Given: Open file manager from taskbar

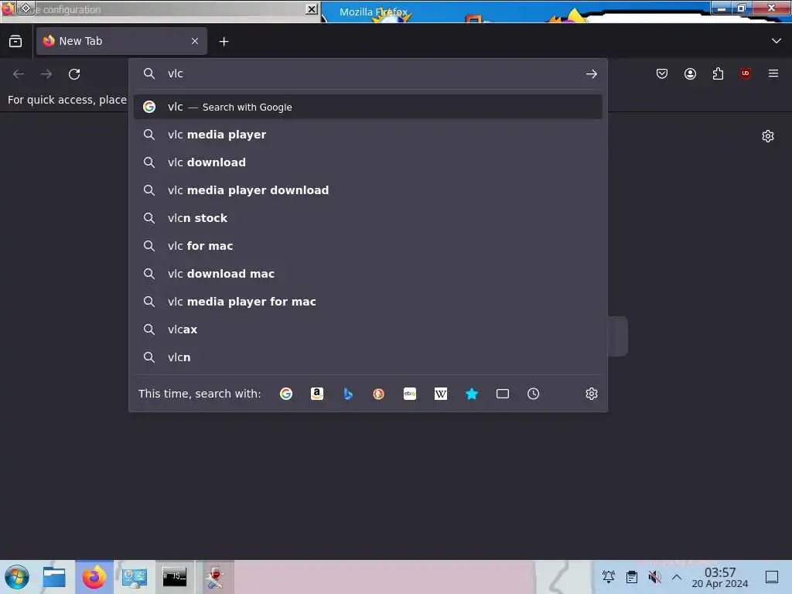Looking at the screenshot, I should [x=54, y=577].
